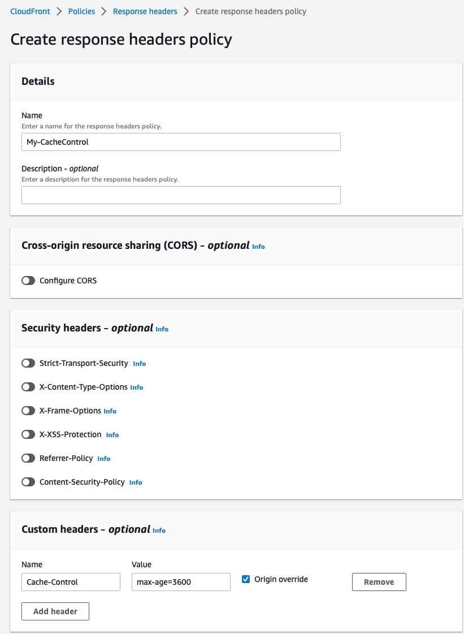Viewport: 464px width, 634px height.
Task: Turn on the X-Frame-Options toggle
Action: tap(28, 411)
